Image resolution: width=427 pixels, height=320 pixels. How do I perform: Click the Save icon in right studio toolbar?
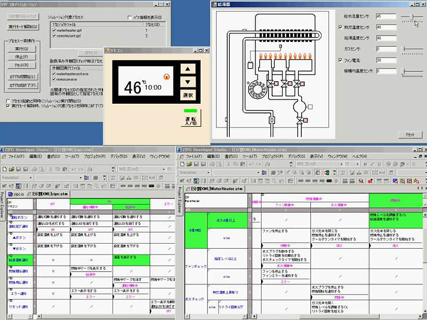(x=196, y=164)
